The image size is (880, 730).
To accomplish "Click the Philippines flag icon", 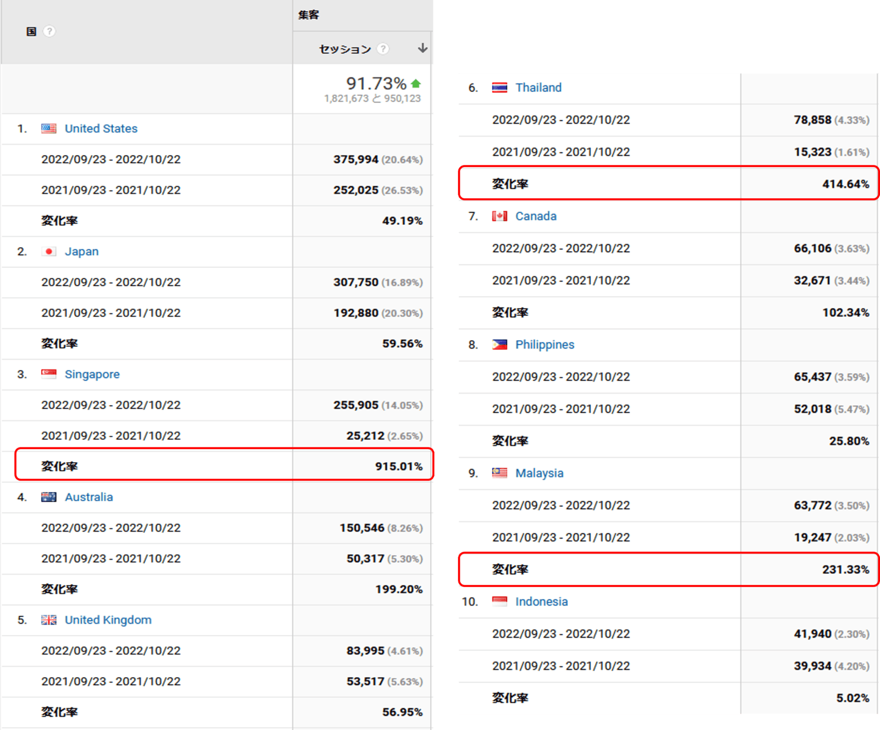I will [x=499, y=345].
